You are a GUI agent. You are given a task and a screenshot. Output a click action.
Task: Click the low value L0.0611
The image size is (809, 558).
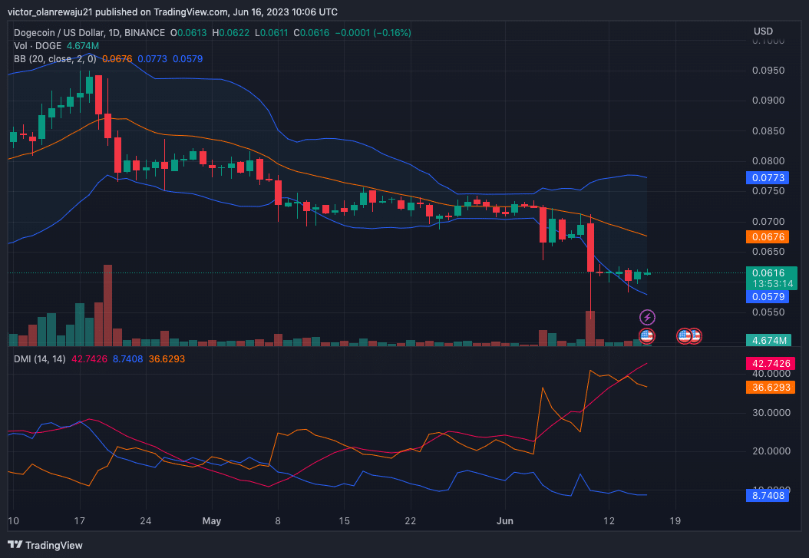tap(272, 32)
